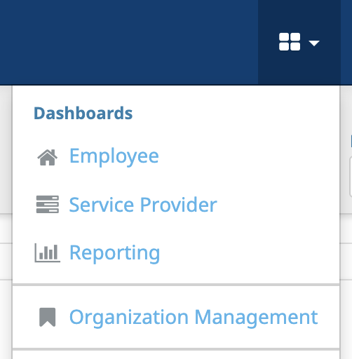Click the dark highlighted apps switcher button background

[299, 42]
